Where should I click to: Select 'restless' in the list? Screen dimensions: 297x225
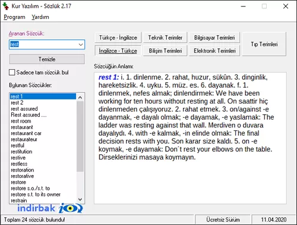click(x=43, y=164)
